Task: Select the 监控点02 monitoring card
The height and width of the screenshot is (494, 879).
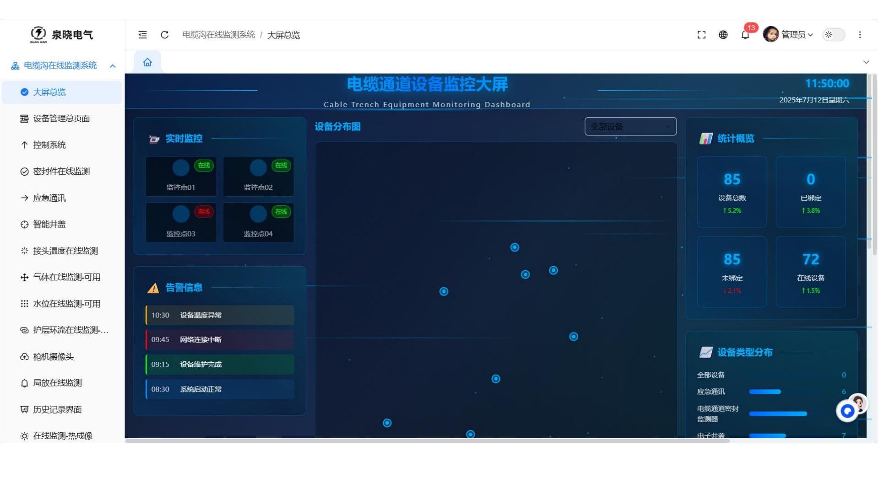Action: [258, 177]
